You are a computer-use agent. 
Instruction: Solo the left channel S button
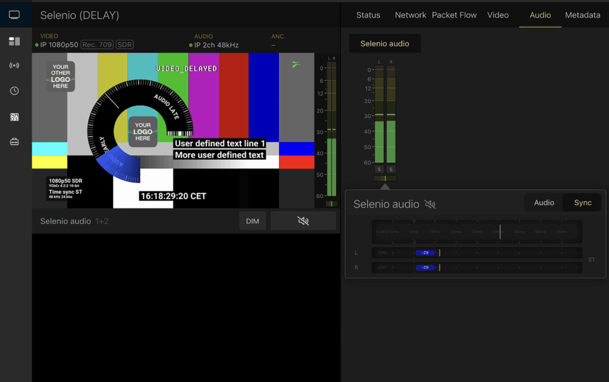coord(379,169)
